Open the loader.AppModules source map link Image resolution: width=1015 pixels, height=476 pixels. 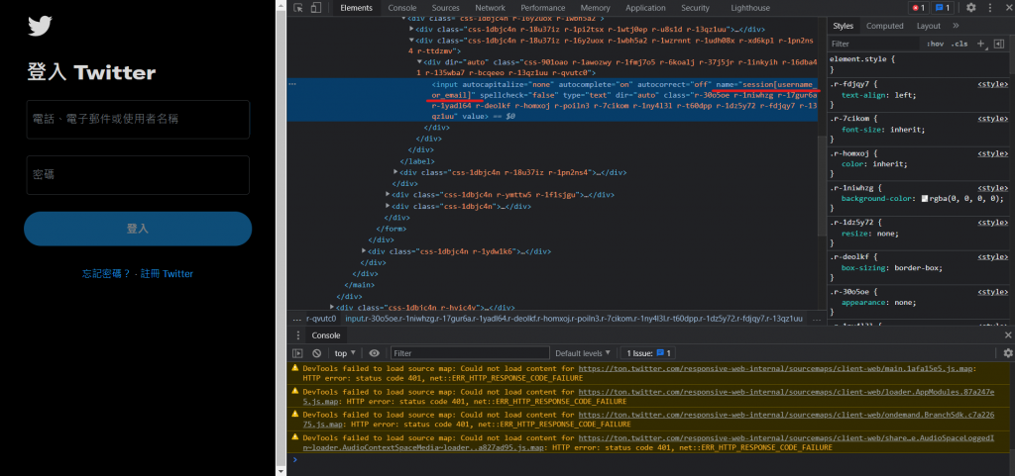coord(786,392)
